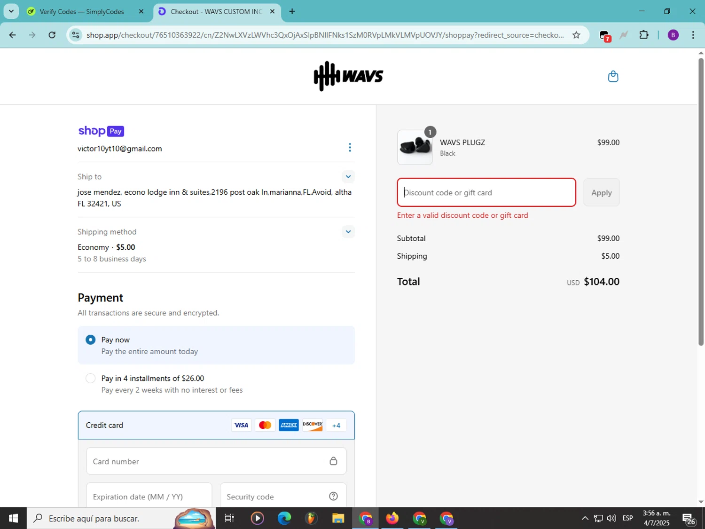Open the Chrome extensions puzzle icon

point(644,35)
